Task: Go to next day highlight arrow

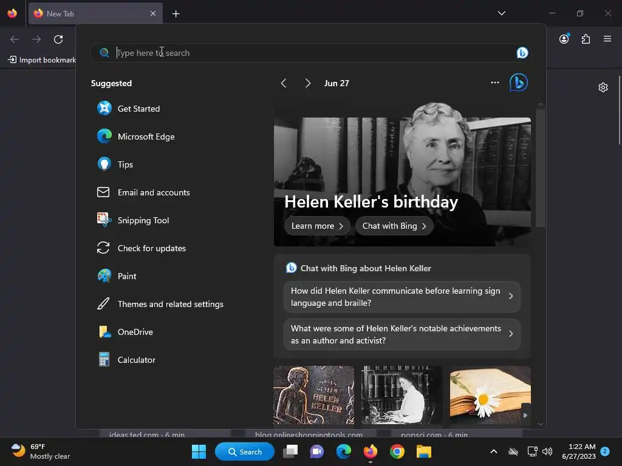Action: click(x=308, y=83)
